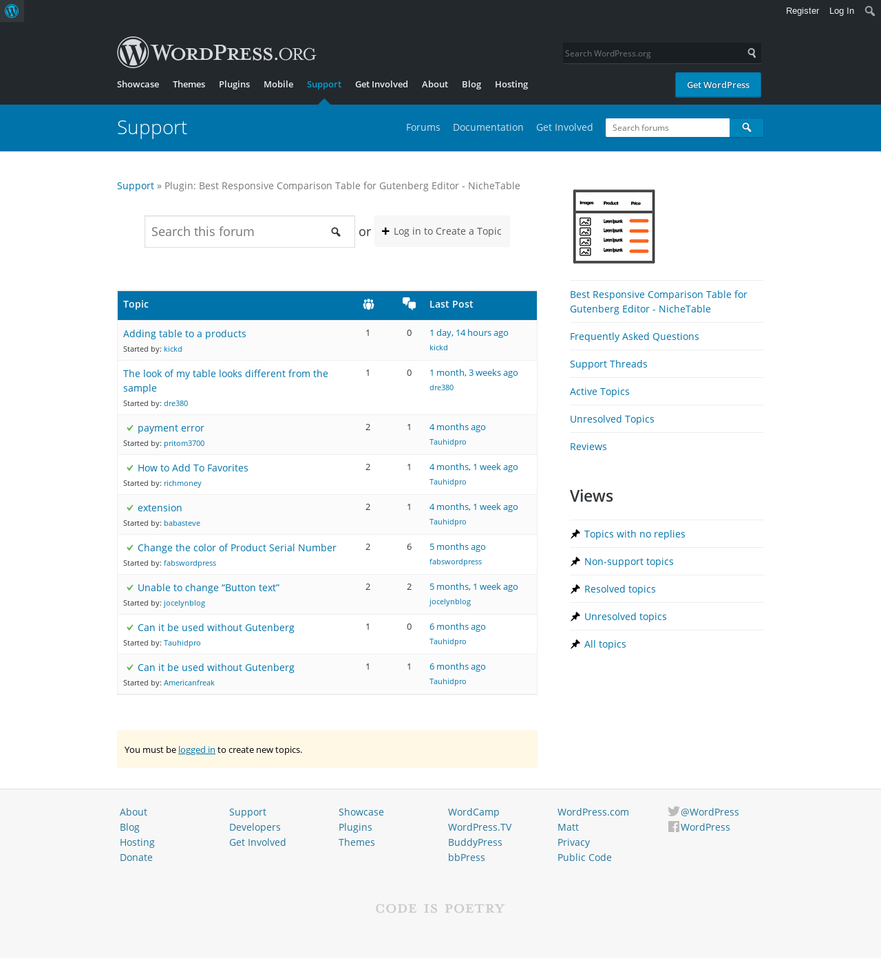Open the admin bar search magnifier icon
The width and height of the screenshot is (881, 958).
tap(870, 11)
